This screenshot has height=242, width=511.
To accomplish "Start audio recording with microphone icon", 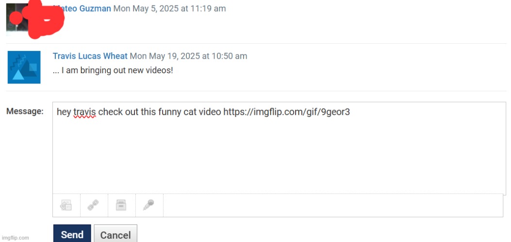I will coord(148,205).
